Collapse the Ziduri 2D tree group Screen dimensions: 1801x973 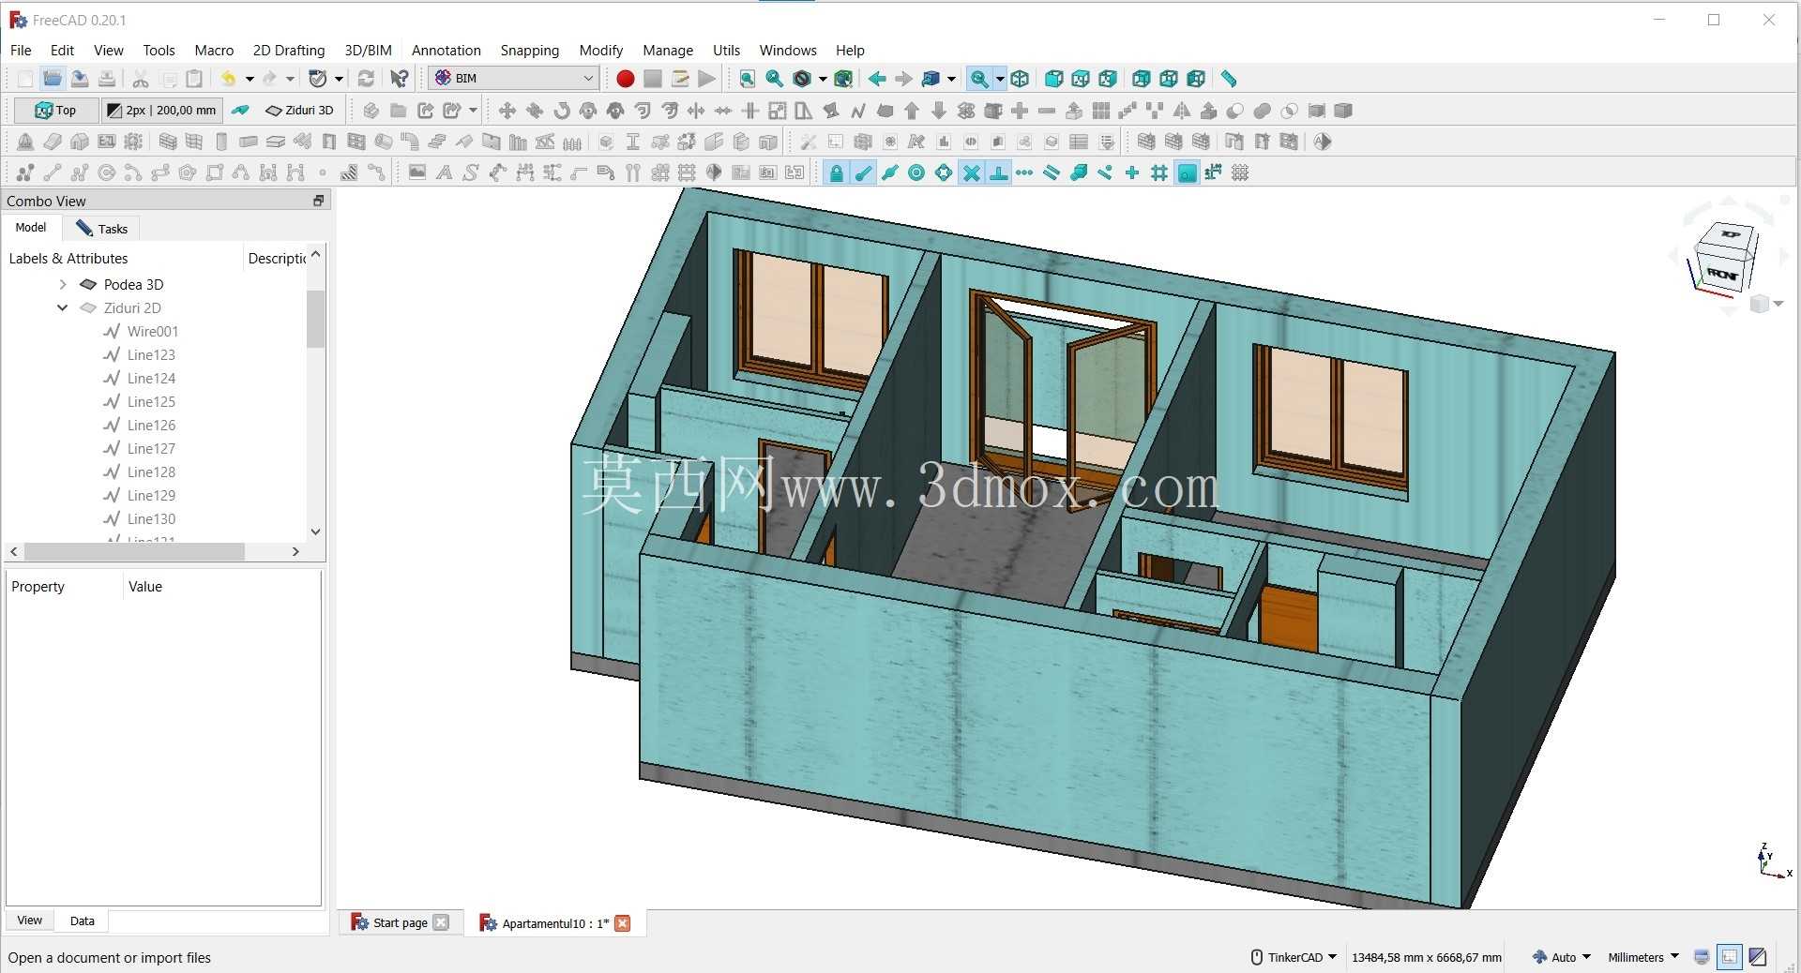pos(63,307)
